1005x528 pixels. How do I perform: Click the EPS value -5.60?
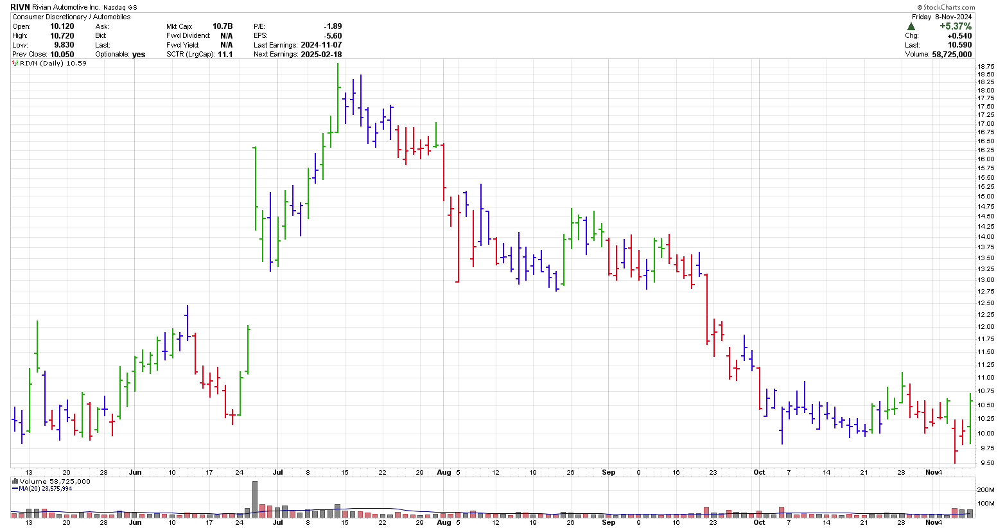333,36
